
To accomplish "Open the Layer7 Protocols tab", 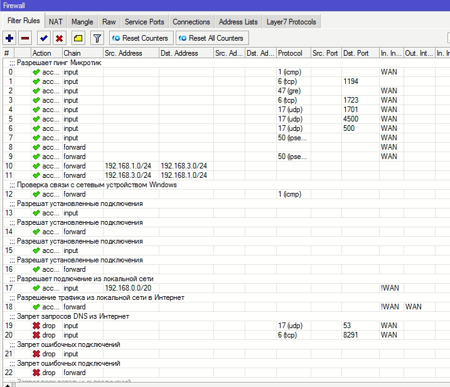I will click(291, 22).
